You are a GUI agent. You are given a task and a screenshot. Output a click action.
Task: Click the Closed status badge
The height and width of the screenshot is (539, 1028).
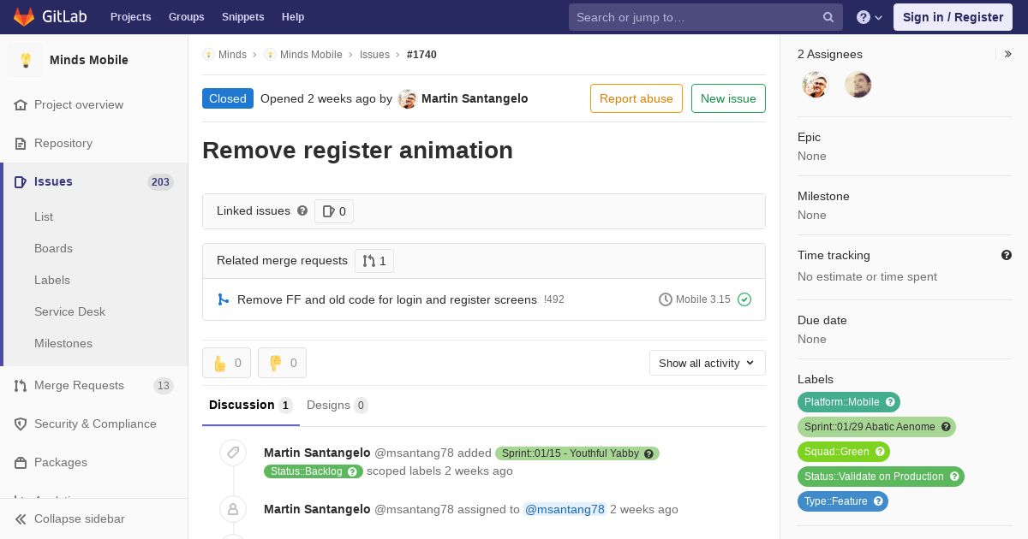tap(228, 98)
